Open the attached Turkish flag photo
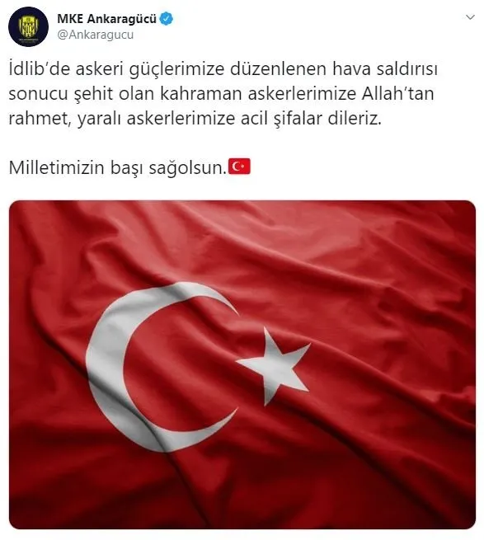Screen dimensions: 484x540 [242, 364]
